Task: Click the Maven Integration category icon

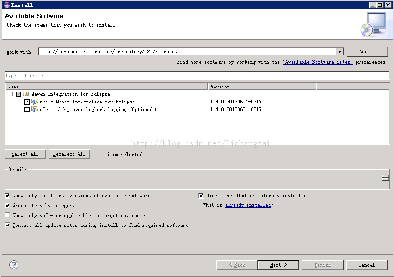Action: pyautogui.click(x=26, y=94)
